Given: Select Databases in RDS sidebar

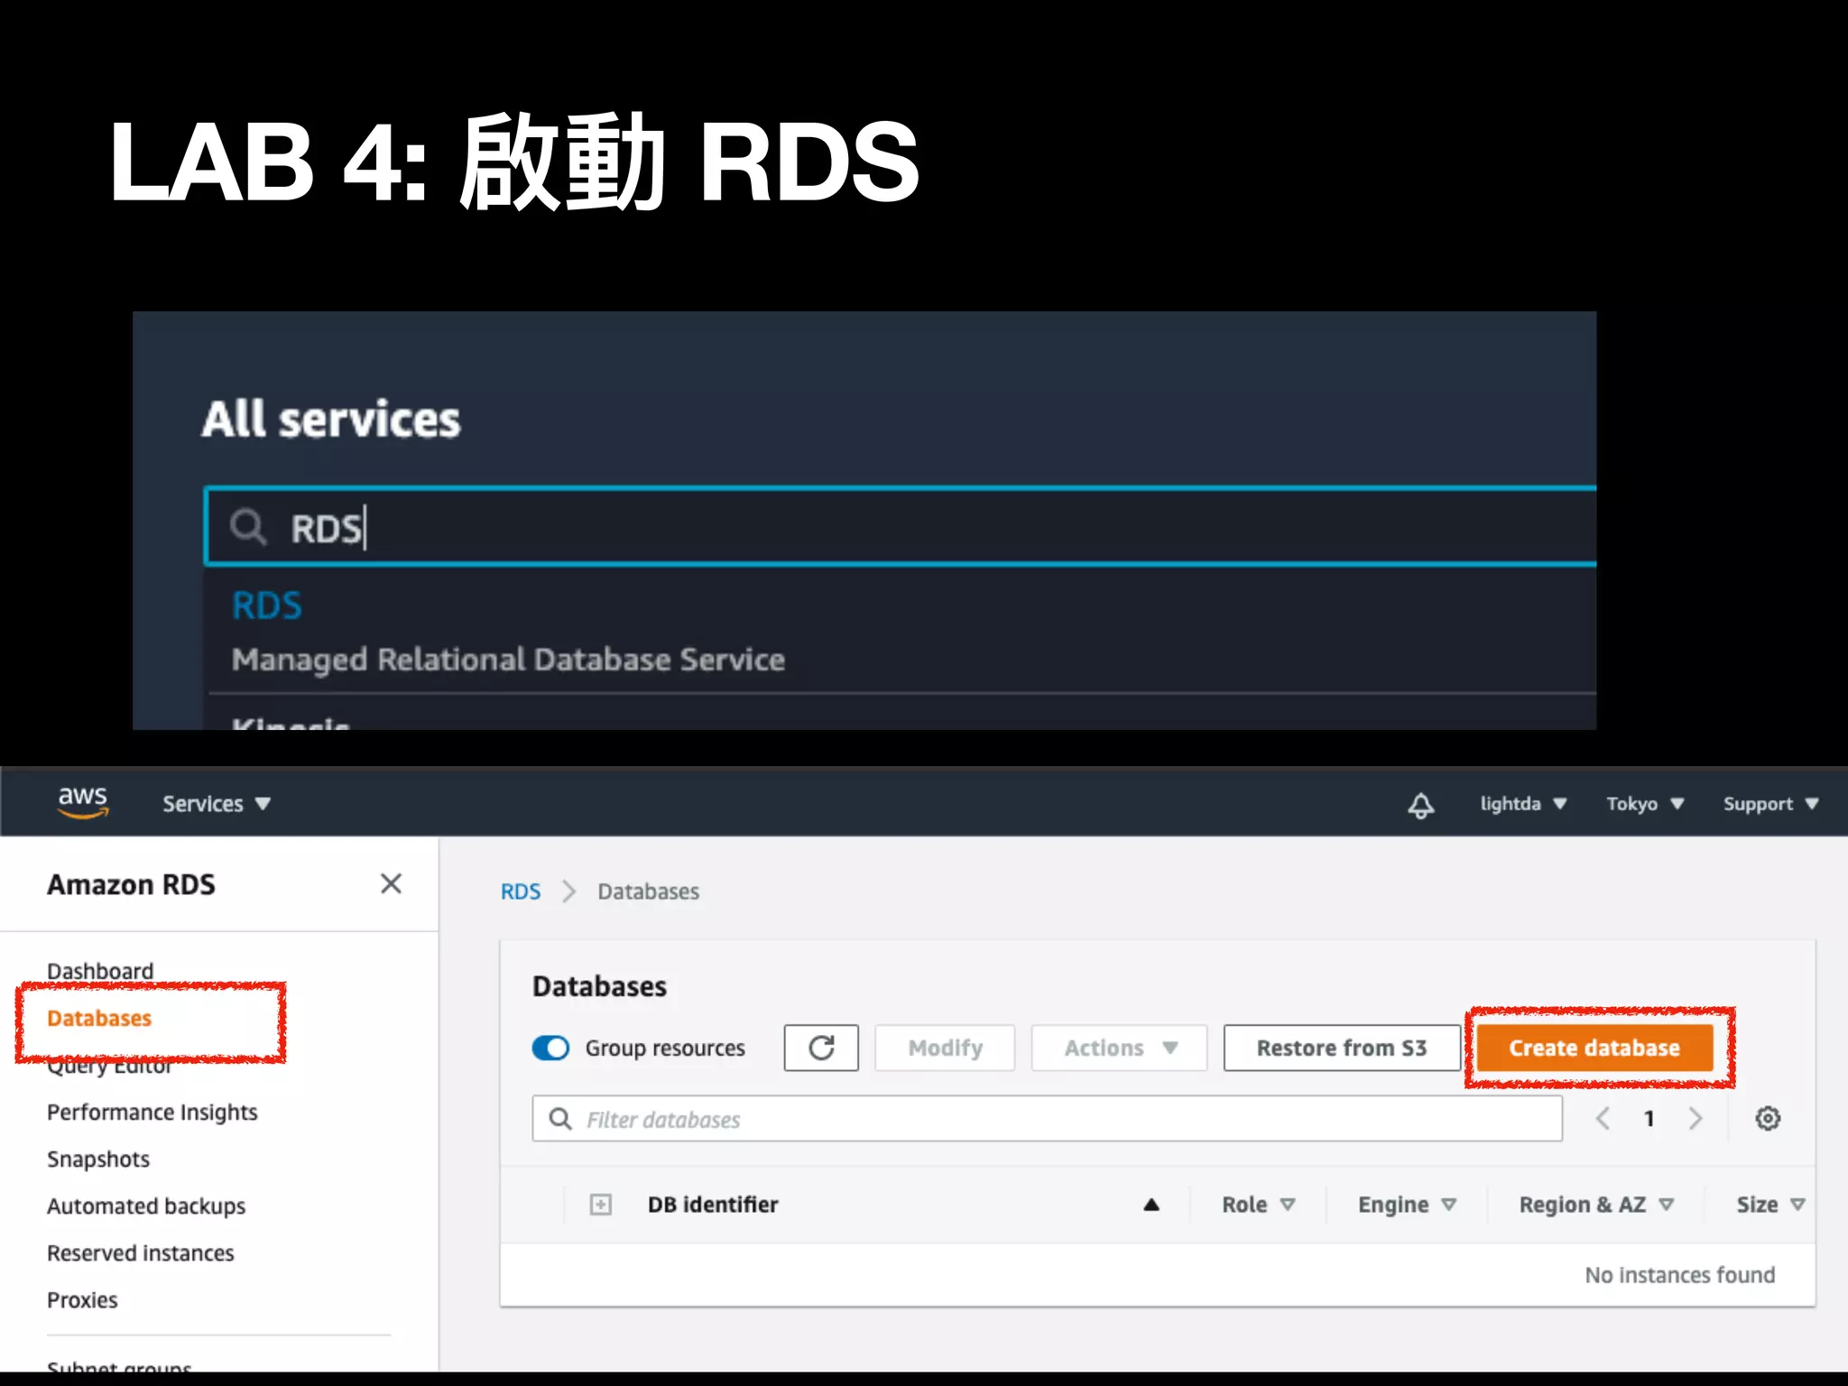Looking at the screenshot, I should [x=99, y=1018].
